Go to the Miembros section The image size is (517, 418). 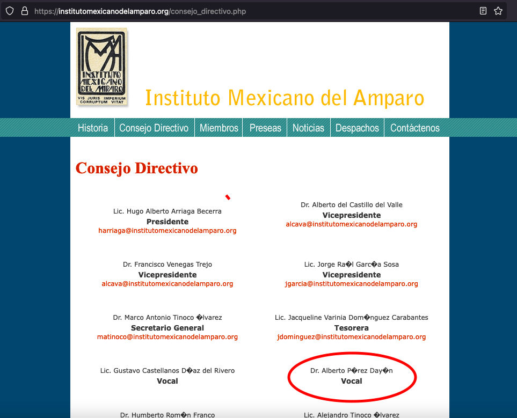[219, 128]
